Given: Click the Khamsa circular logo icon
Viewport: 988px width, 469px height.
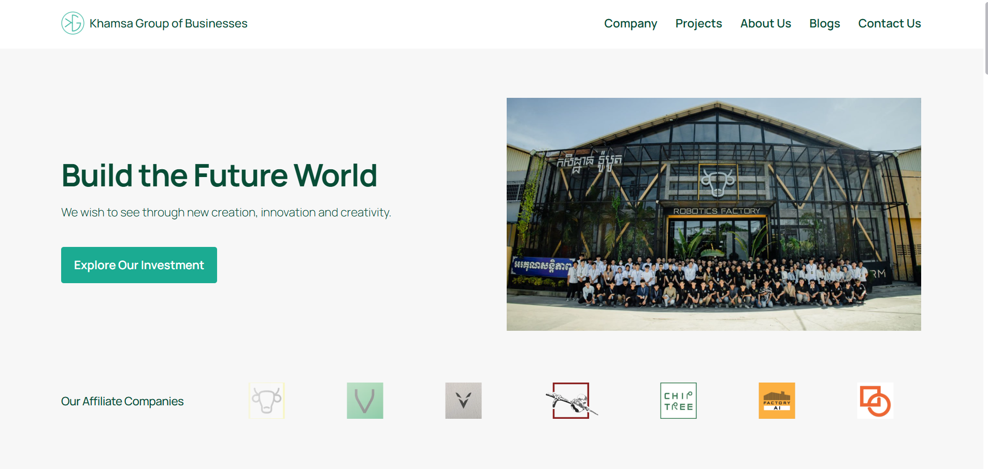Looking at the screenshot, I should [73, 23].
